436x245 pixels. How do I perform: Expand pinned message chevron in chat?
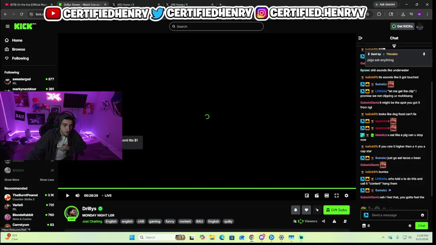click(394, 46)
